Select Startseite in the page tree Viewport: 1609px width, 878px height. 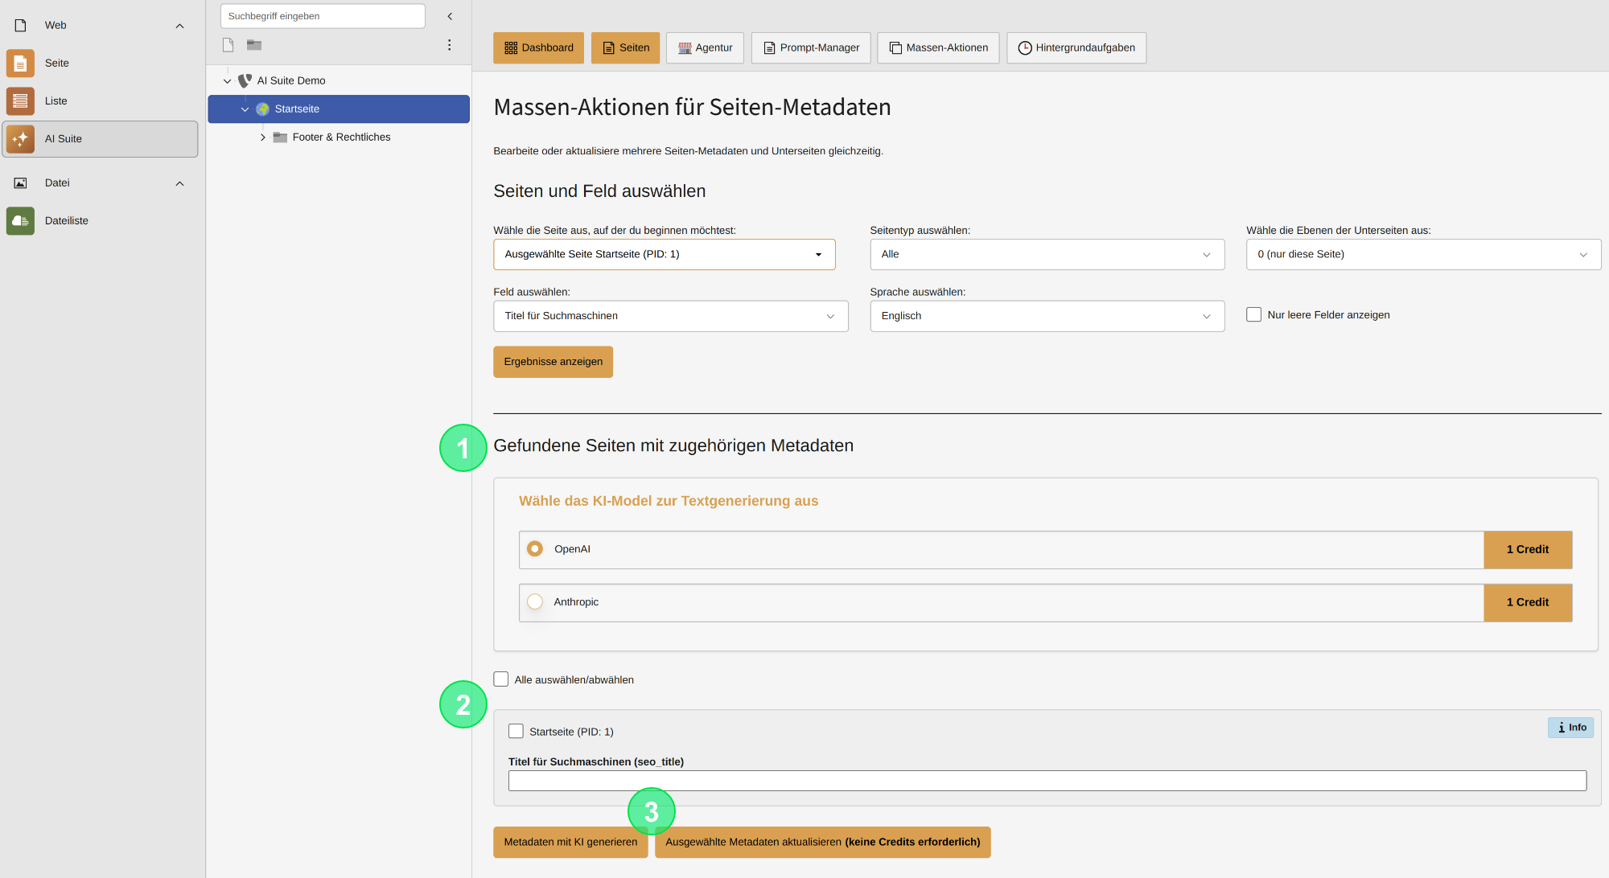(339, 109)
